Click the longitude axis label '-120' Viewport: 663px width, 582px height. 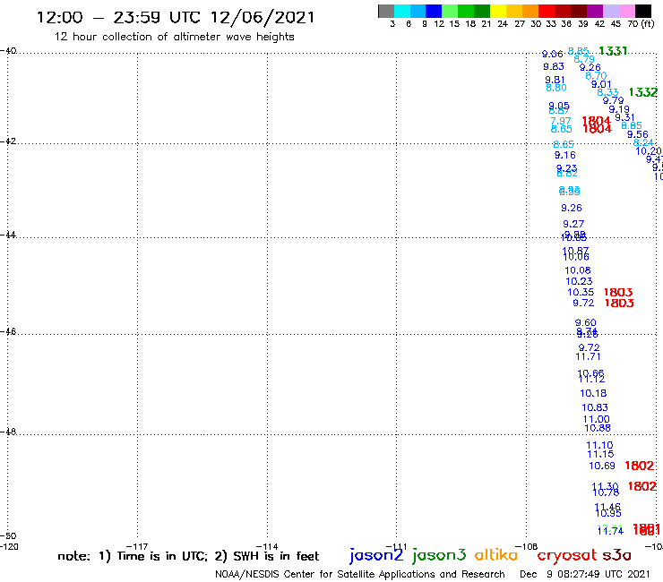click(x=9, y=546)
